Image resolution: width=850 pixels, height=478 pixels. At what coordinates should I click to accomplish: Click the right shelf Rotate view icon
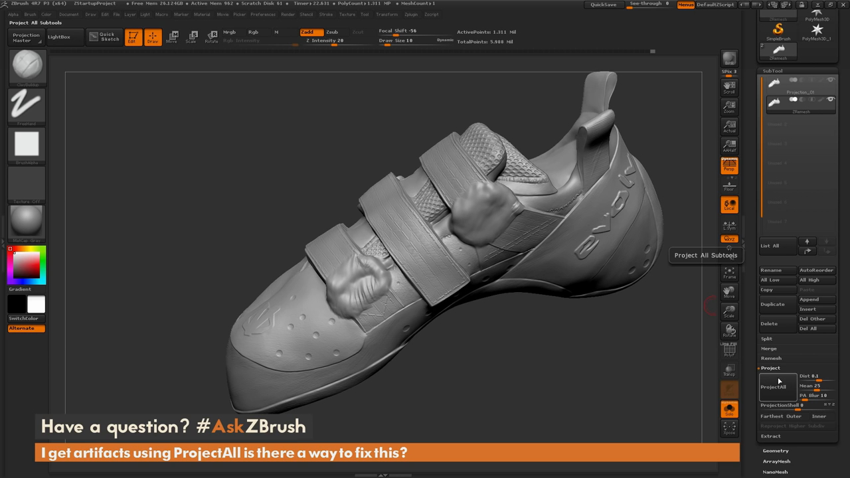729,331
